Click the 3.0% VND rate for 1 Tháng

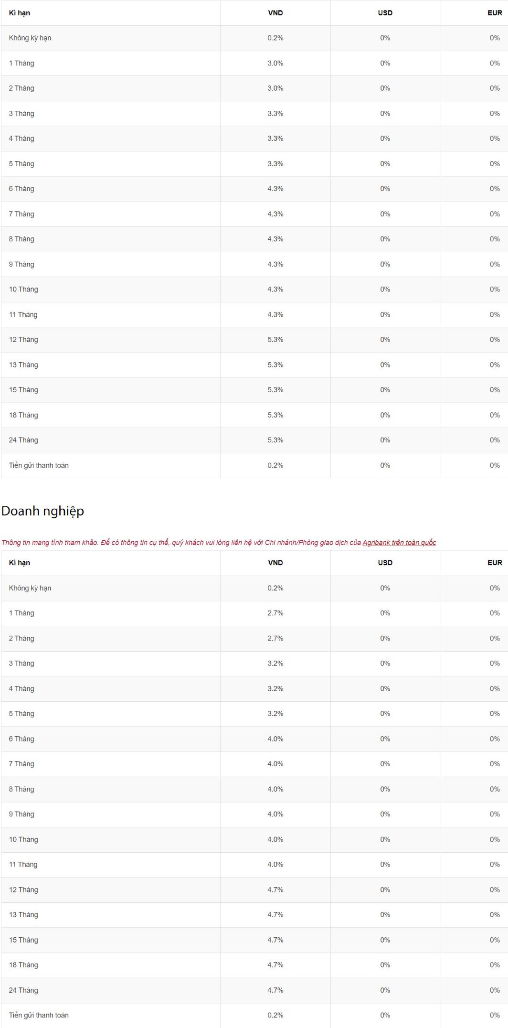coord(275,63)
